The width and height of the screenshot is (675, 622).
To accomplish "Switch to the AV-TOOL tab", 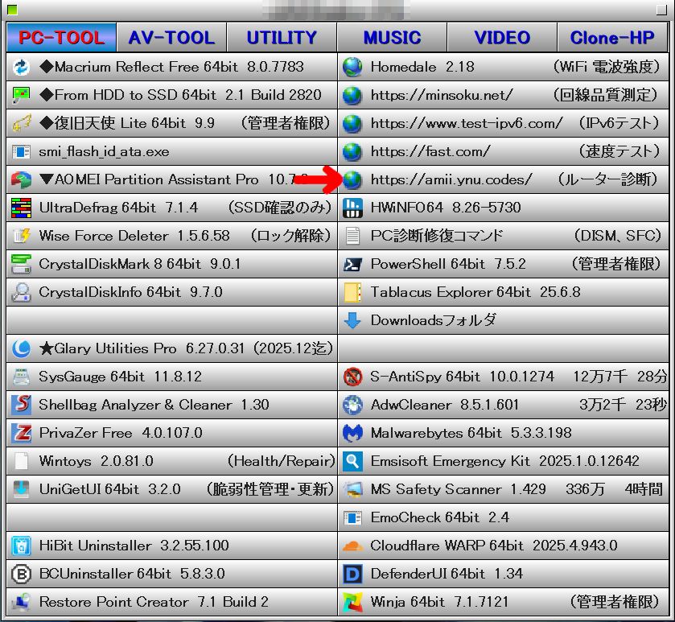I will pyautogui.click(x=171, y=38).
